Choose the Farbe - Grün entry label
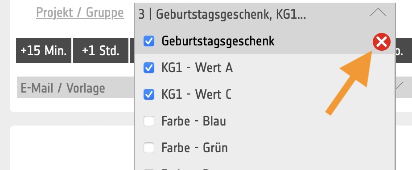The width and height of the screenshot is (412, 170). pos(194,148)
